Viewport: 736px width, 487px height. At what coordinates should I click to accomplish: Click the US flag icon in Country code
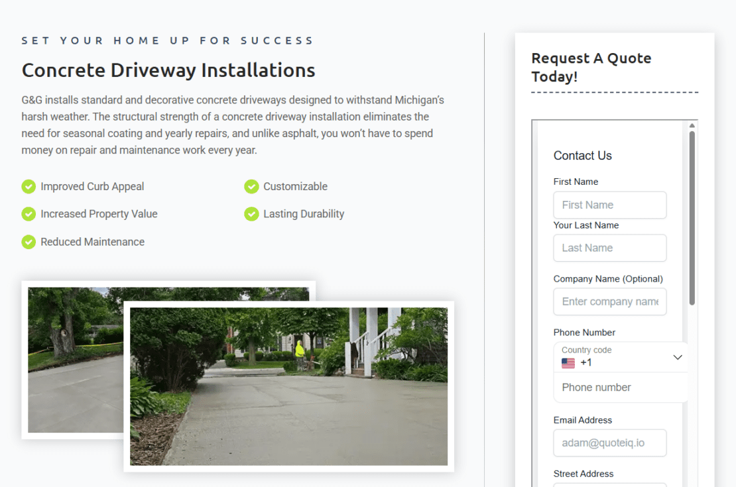(568, 362)
